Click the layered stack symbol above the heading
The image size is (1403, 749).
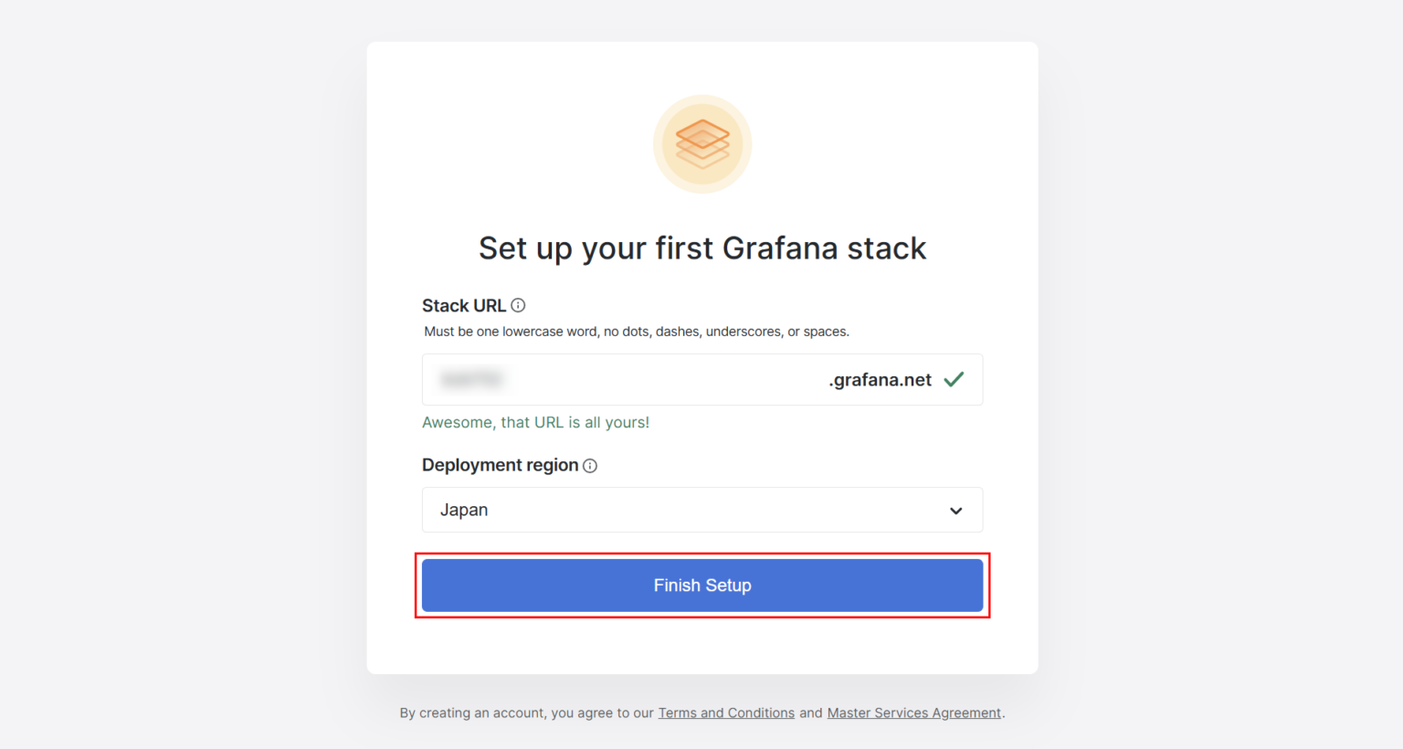(701, 144)
